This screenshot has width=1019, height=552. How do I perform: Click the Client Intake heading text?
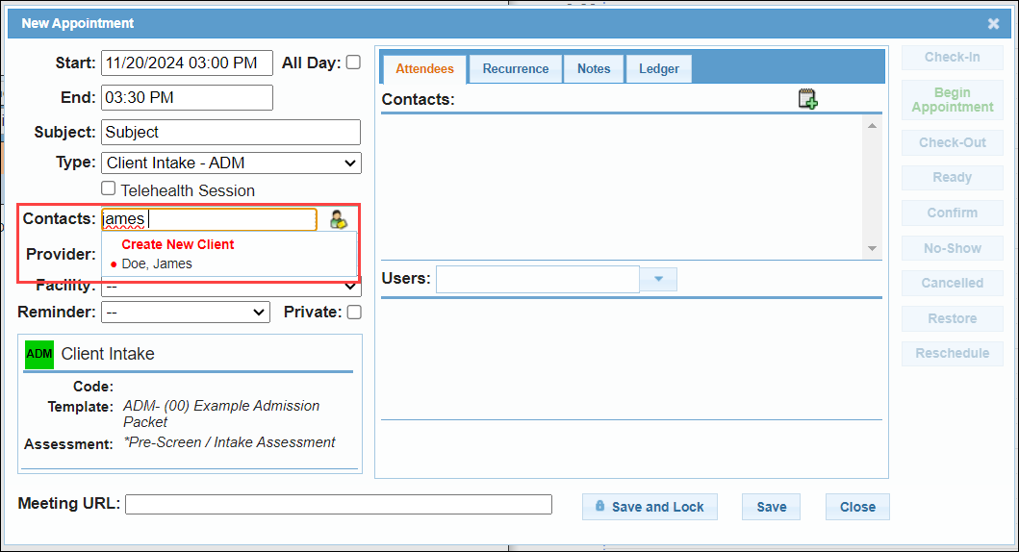[108, 354]
